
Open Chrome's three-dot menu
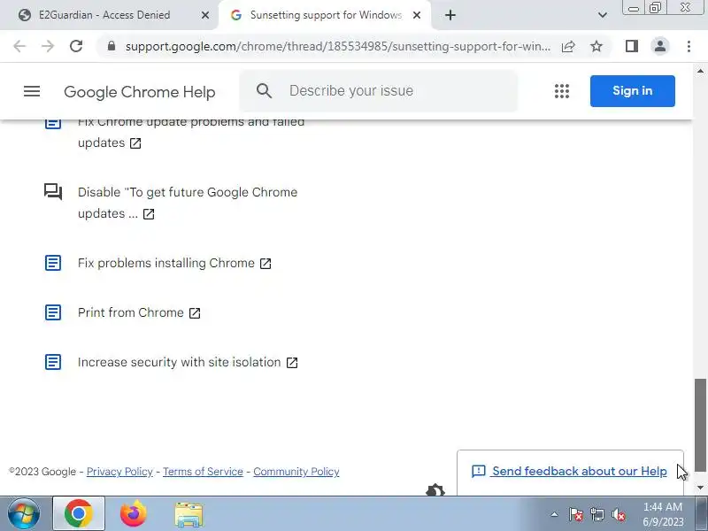tap(689, 46)
